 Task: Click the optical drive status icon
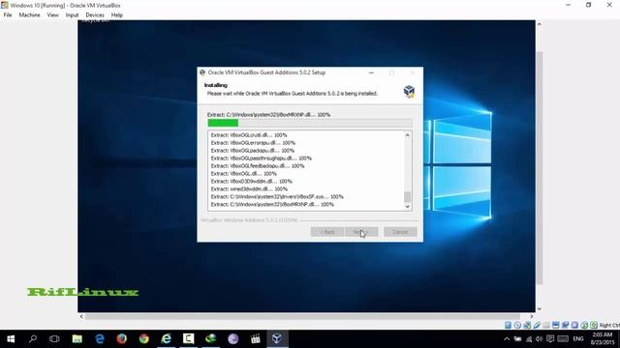pos(517,325)
